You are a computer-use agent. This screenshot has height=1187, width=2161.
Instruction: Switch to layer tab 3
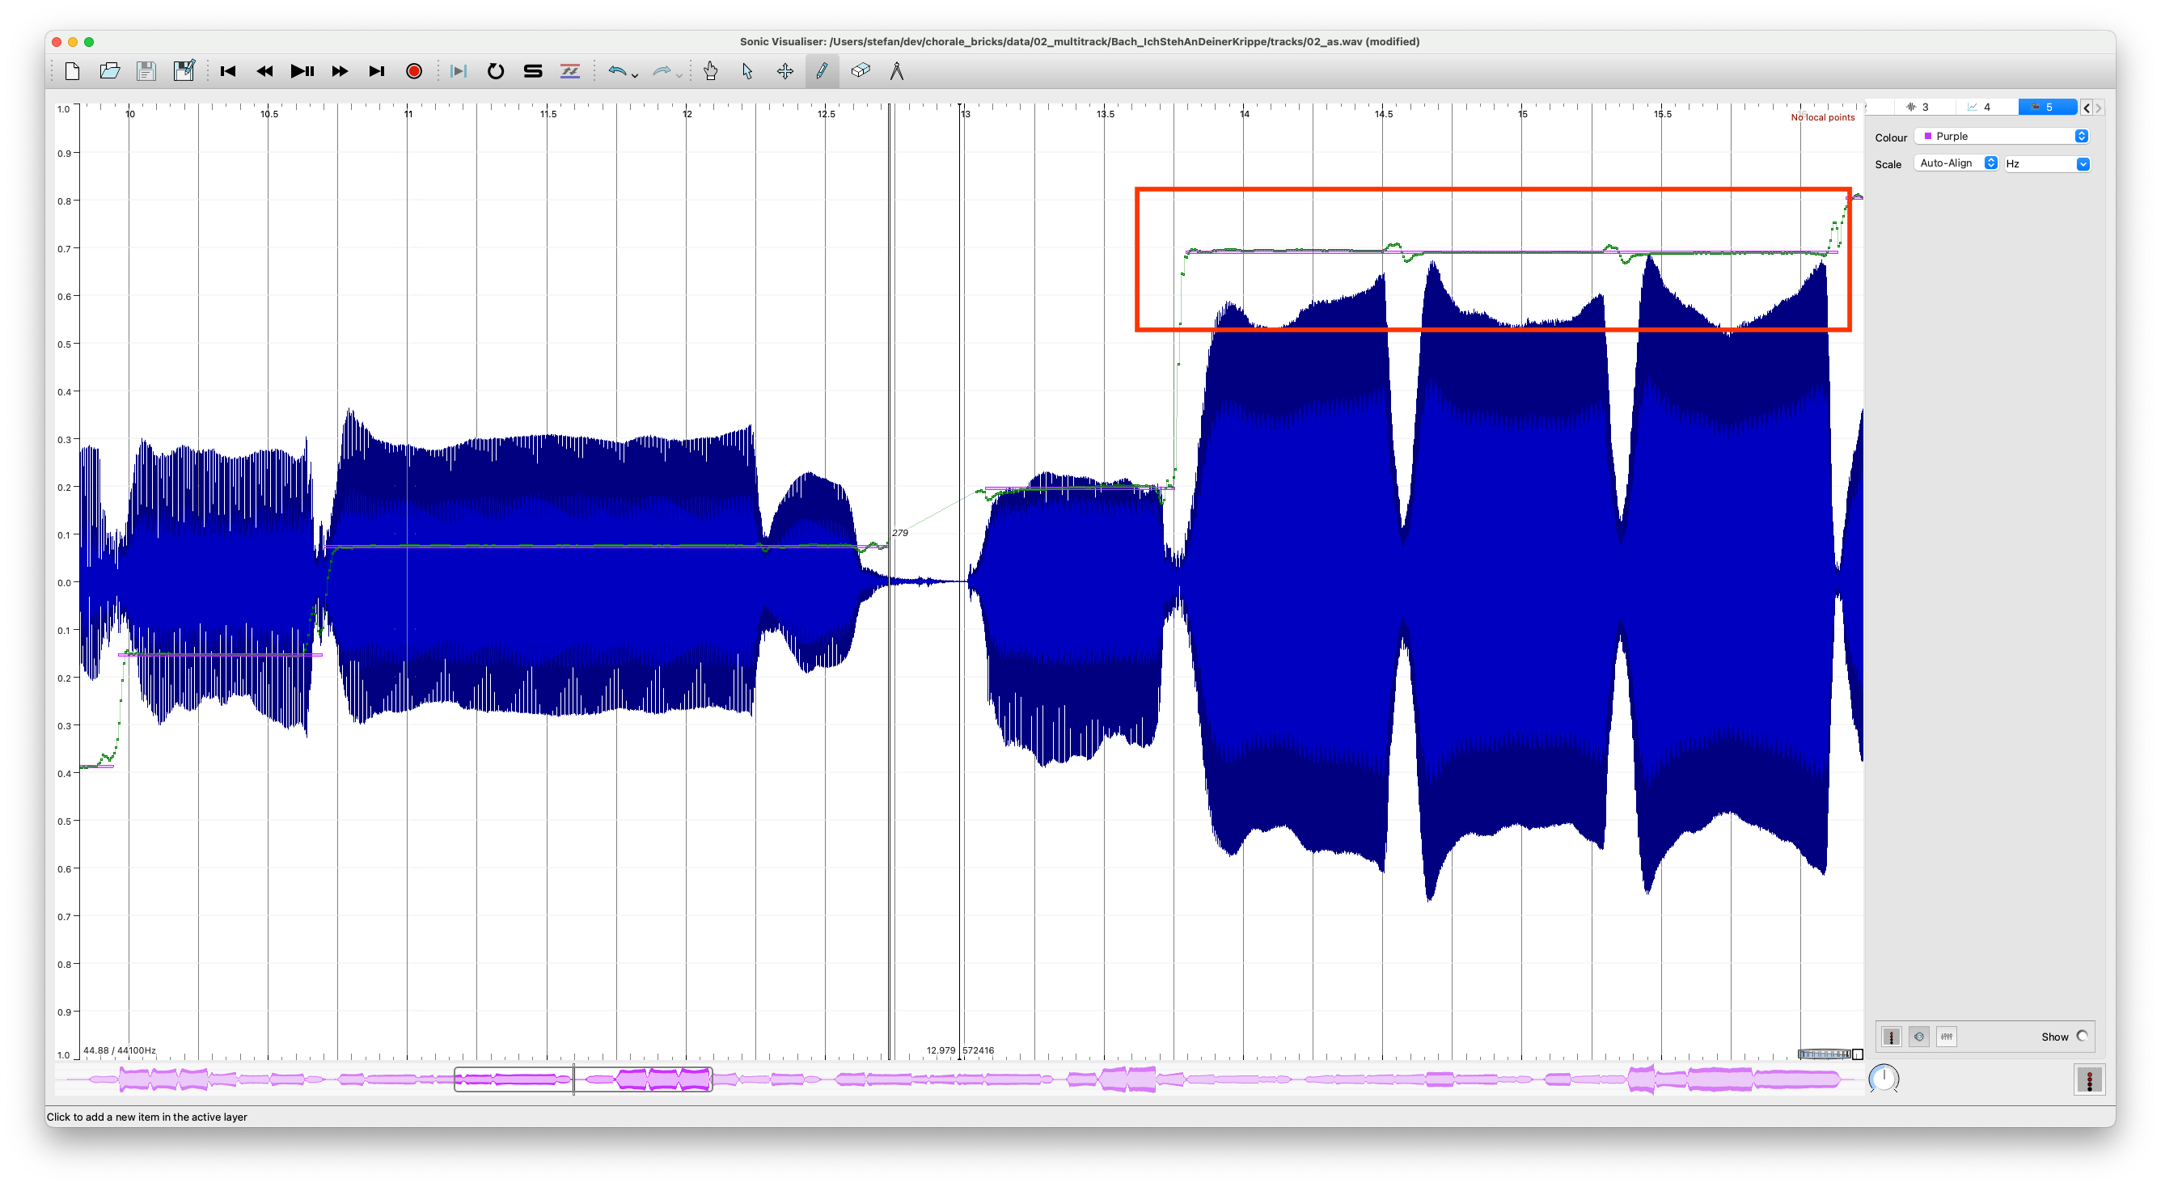tap(1918, 108)
